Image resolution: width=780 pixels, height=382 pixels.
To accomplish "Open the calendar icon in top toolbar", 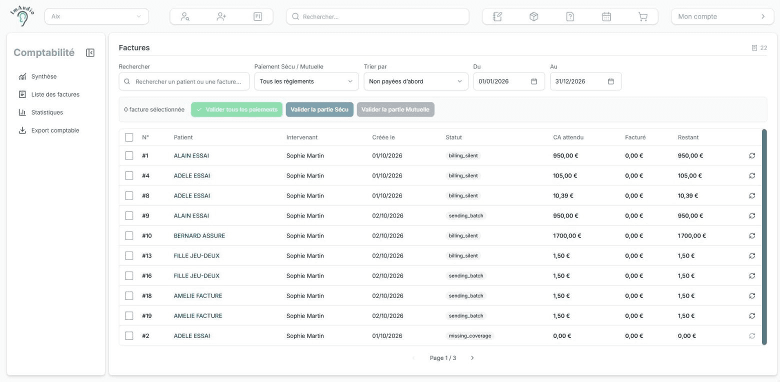I will (606, 16).
